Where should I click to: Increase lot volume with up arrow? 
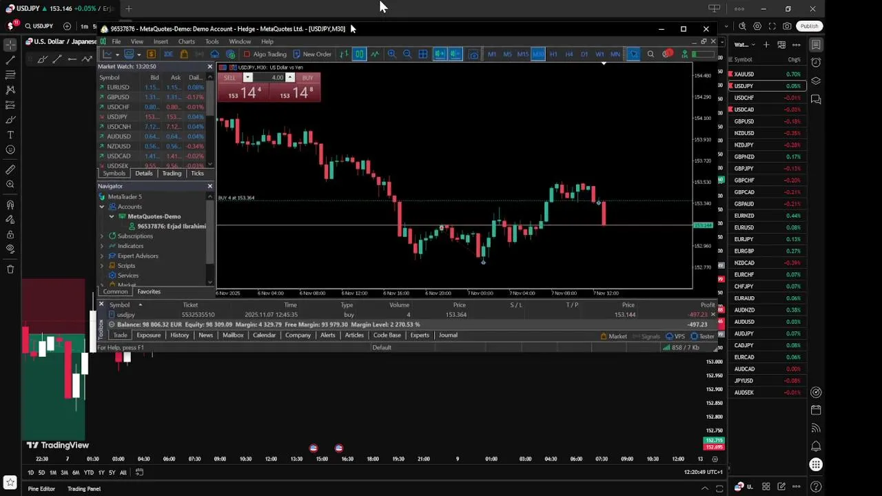[290, 78]
